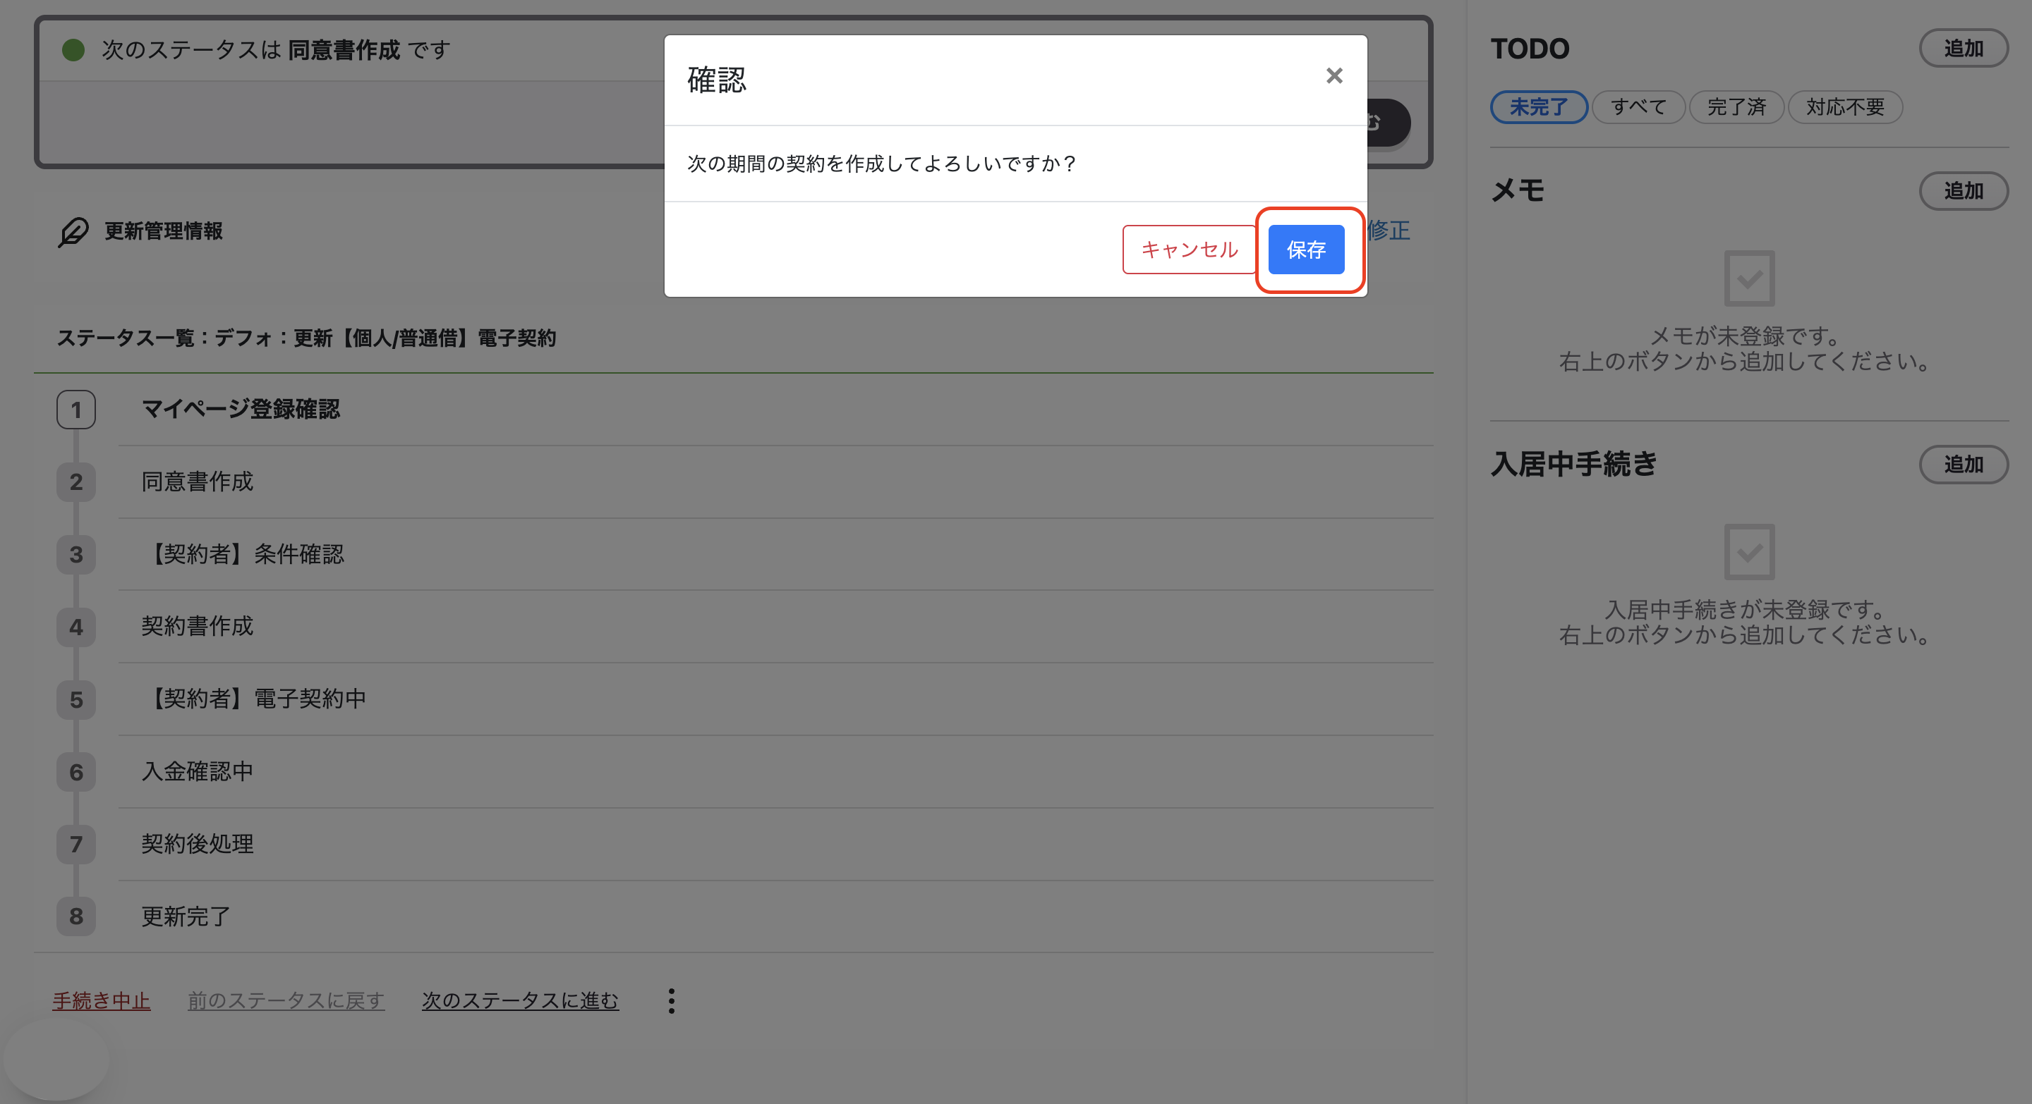Select the 完了済 TODO filter
Image resolution: width=2032 pixels, height=1104 pixels.
click(1736, 107)
